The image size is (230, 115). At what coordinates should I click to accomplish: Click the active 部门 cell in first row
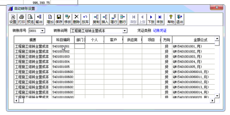point(80,46)
